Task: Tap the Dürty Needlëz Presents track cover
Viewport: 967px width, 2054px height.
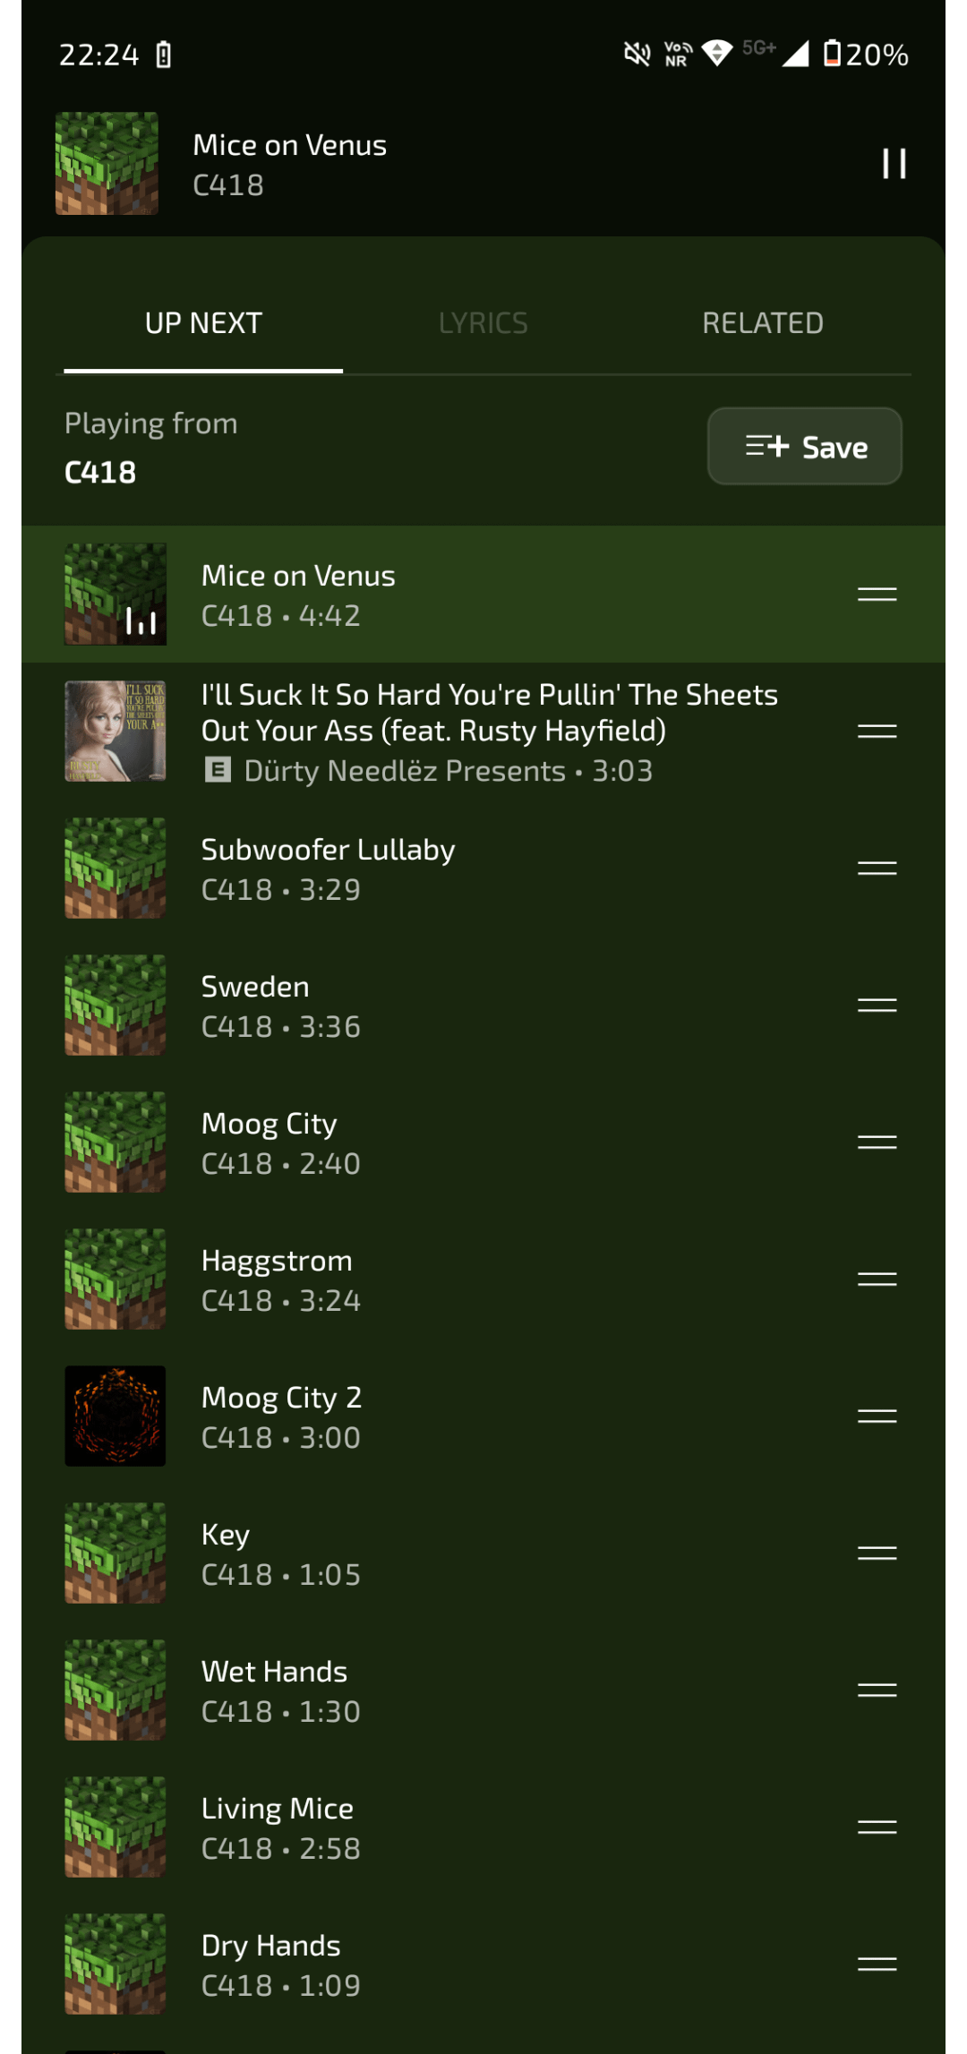Action: click(x=116, y=732)
